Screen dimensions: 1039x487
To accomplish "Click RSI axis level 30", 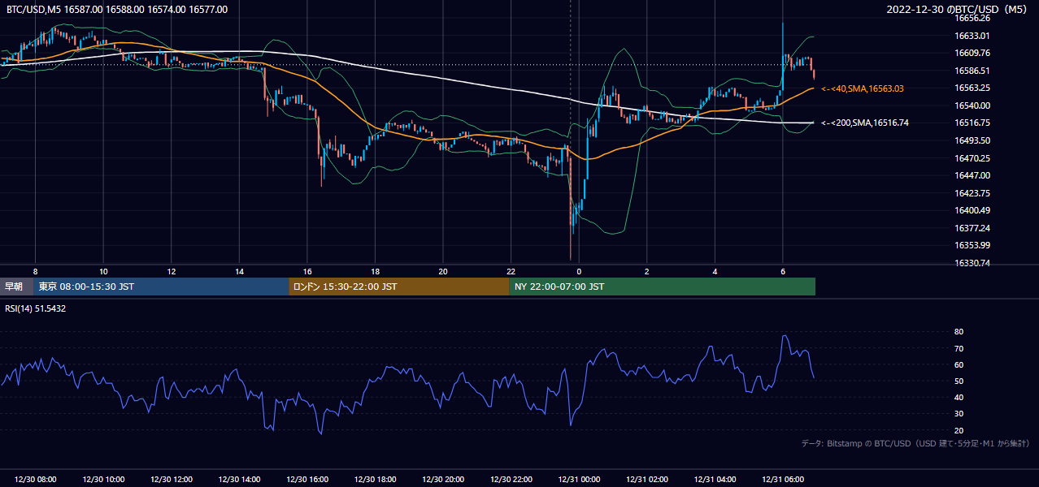I will pyautogui.click(x=959, y=413).
